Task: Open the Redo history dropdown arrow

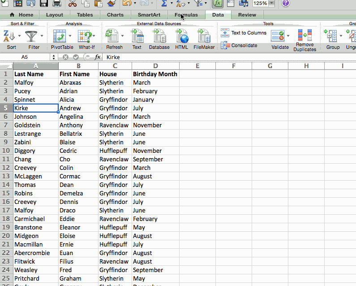Action: click(x=152, y=3)
